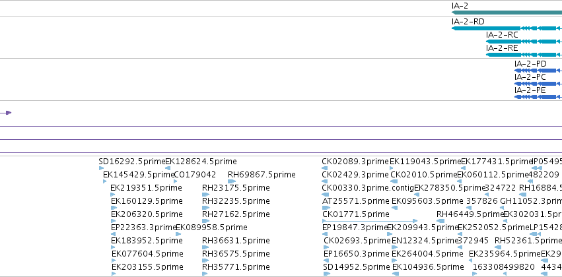Select the IA-2-RC transcript arrow glyph
This screenshot has width=562, height=277.
(x=524, y=42)
